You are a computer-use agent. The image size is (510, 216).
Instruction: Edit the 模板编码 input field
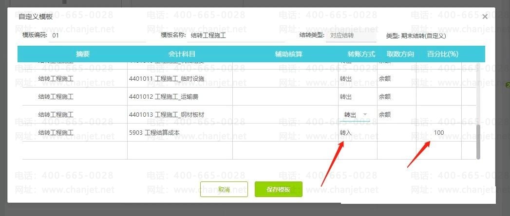[x=97, y=36]
